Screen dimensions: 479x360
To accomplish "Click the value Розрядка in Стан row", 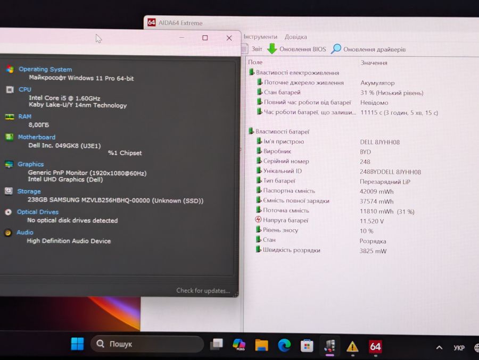I will [373, 241].
